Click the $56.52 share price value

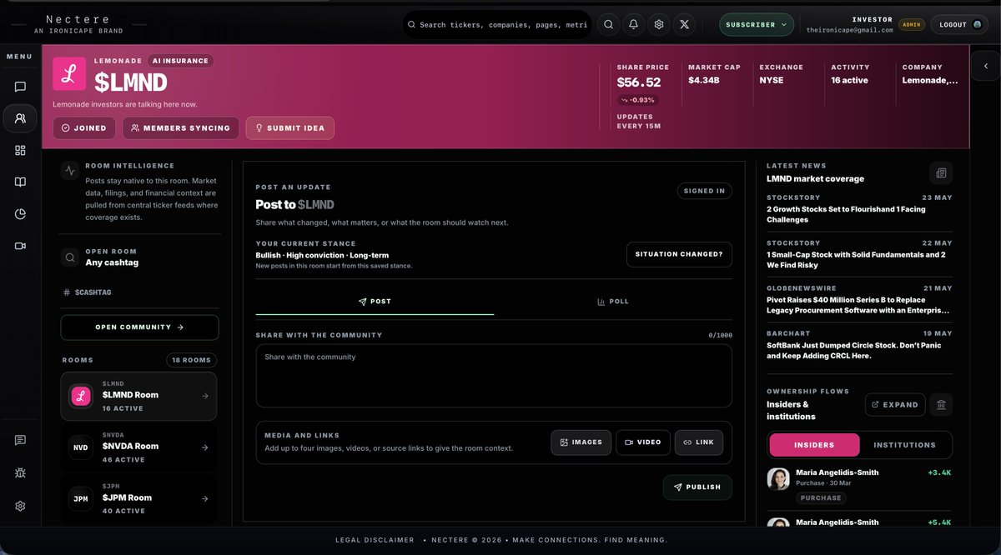click(x=639, y=82)
